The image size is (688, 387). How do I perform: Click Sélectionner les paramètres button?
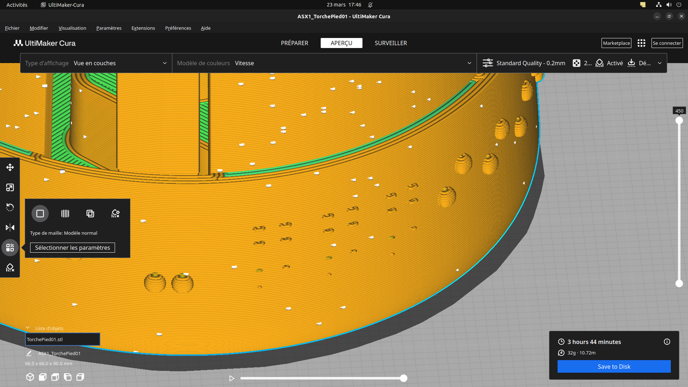(x=72, y=248)
